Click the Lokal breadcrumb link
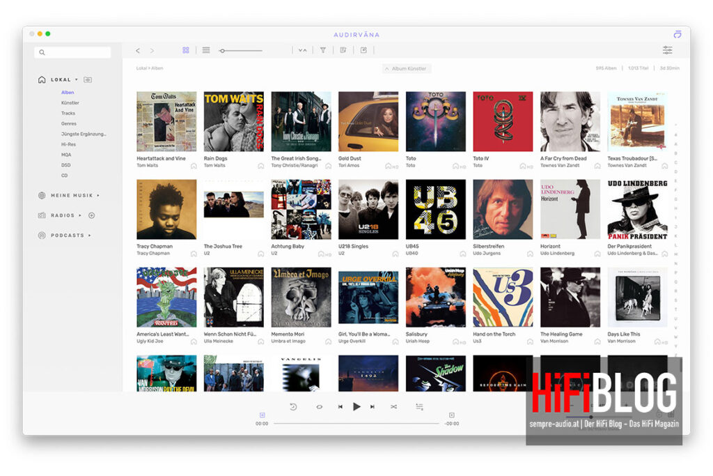 pyautogui.click(x=141, y=68)
